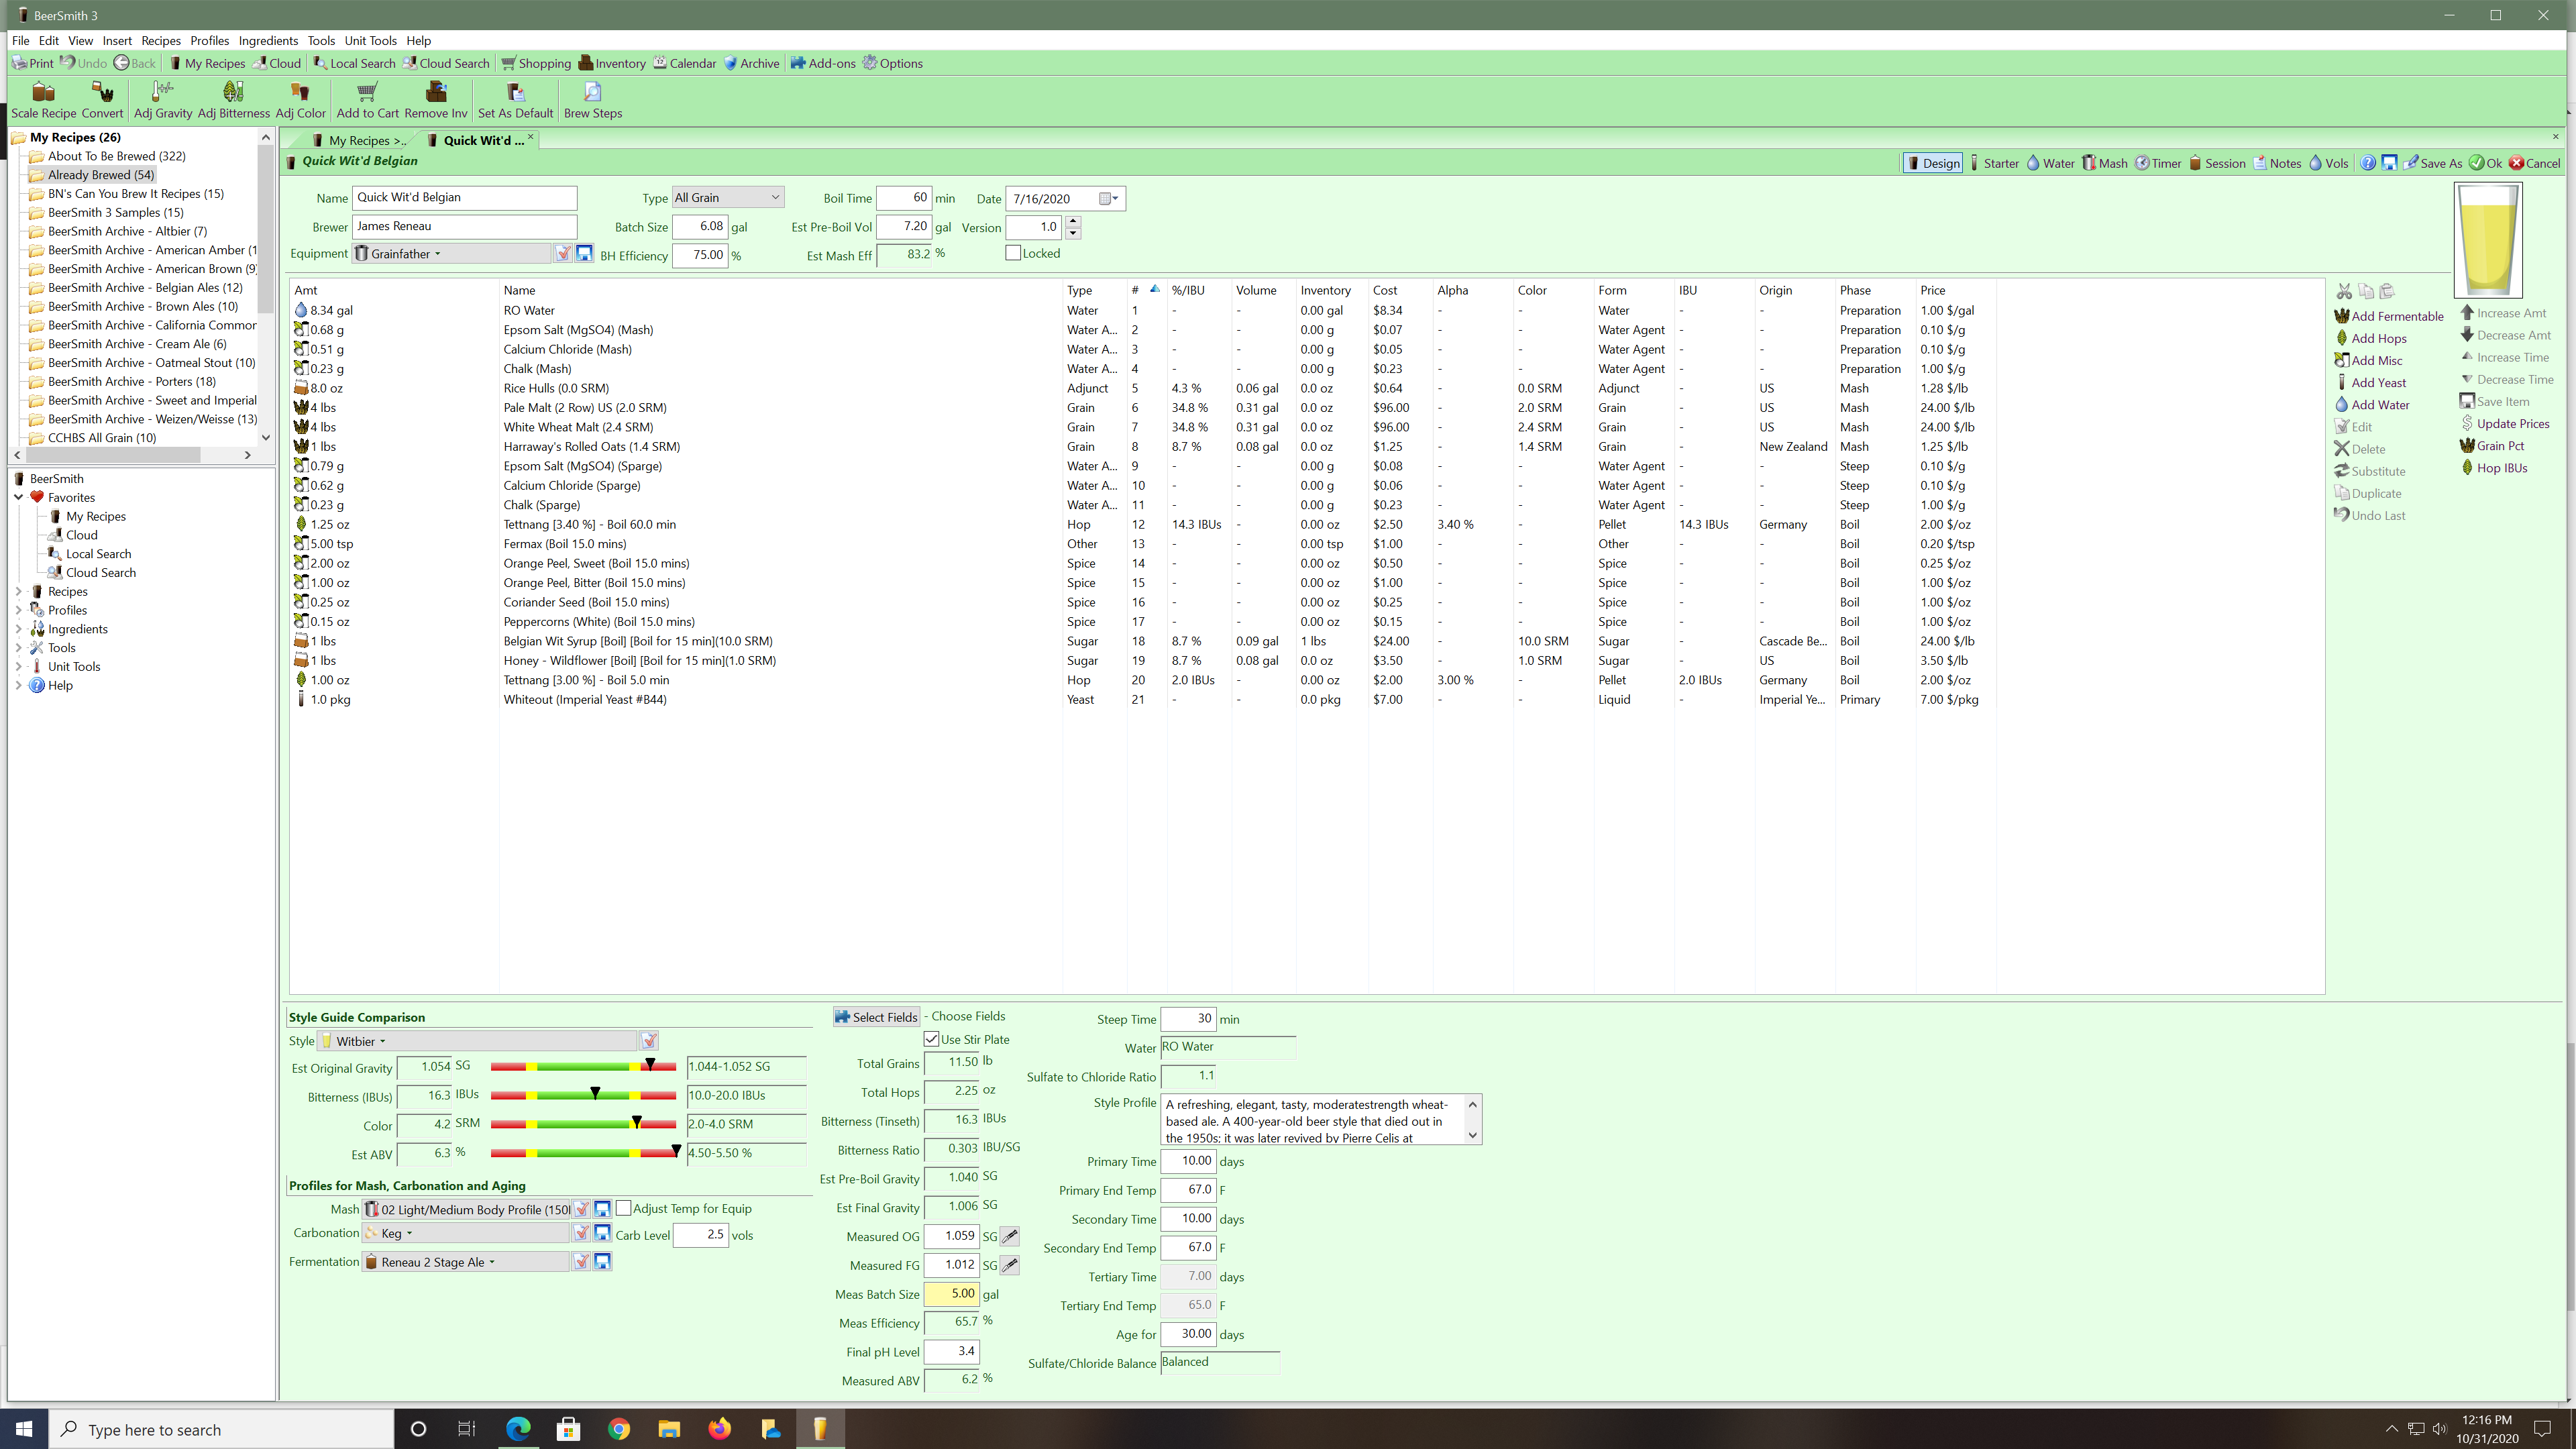Switch to the Notes tab
Screen dimensions: 2576x1449
coord(2277,163)
